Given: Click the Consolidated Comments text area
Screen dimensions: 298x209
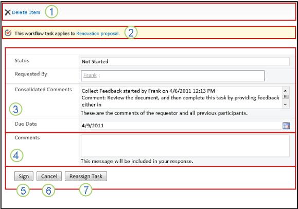Looking at the screenshot, I should point(181,98).
